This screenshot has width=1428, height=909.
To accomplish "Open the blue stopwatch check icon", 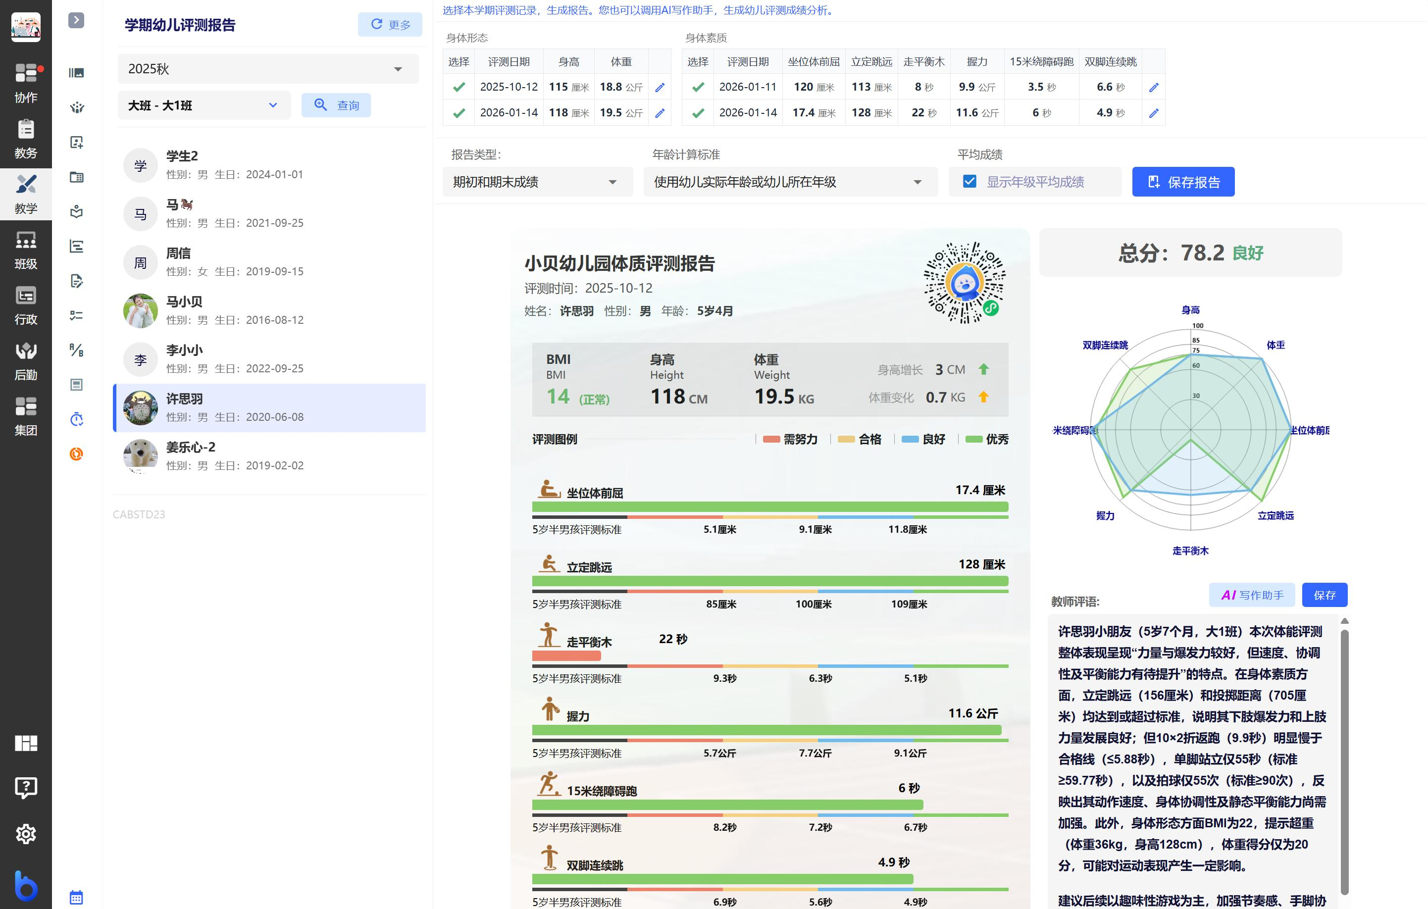I will tap(76, 419).
